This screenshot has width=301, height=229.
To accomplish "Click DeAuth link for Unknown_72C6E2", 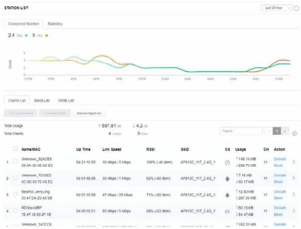I will 280,175.
